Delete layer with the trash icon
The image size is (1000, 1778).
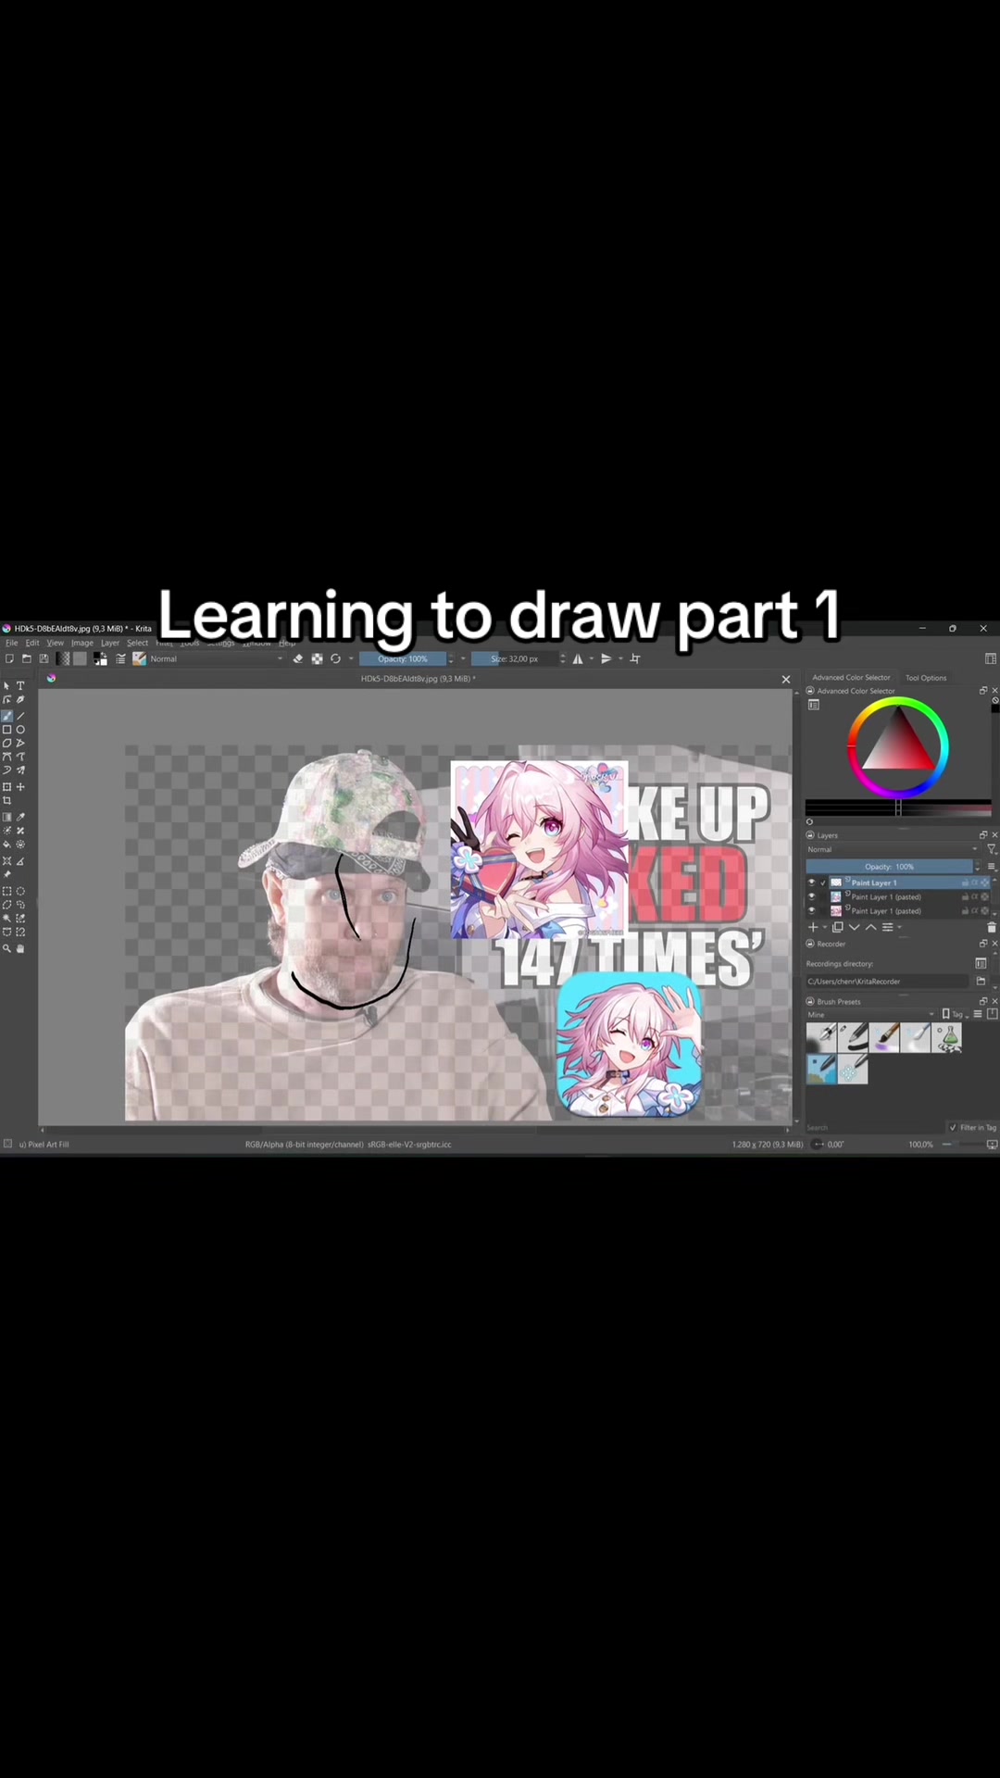click(992, 927)
